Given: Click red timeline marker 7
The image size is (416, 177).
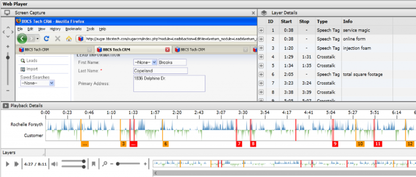Looking at the screenshot, I should coord(239,144).
